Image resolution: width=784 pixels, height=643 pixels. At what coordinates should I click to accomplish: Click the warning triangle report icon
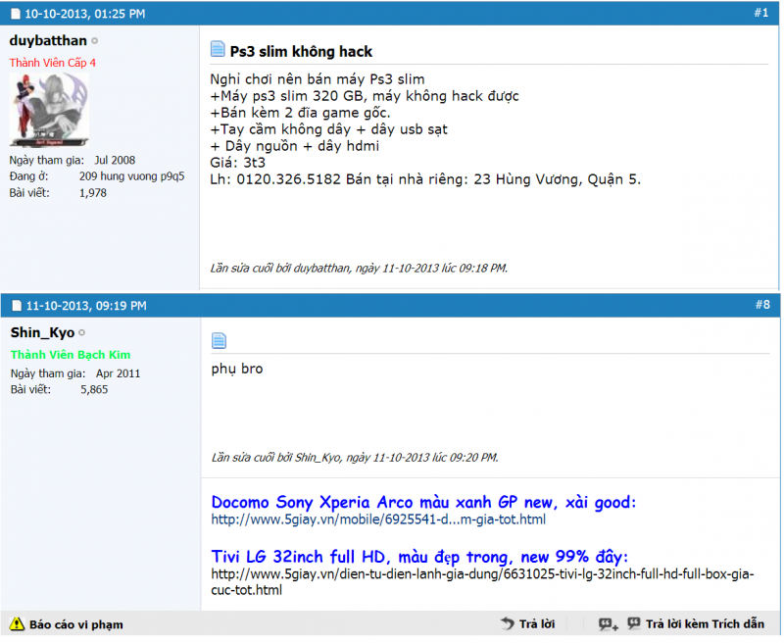coord(17,623)
